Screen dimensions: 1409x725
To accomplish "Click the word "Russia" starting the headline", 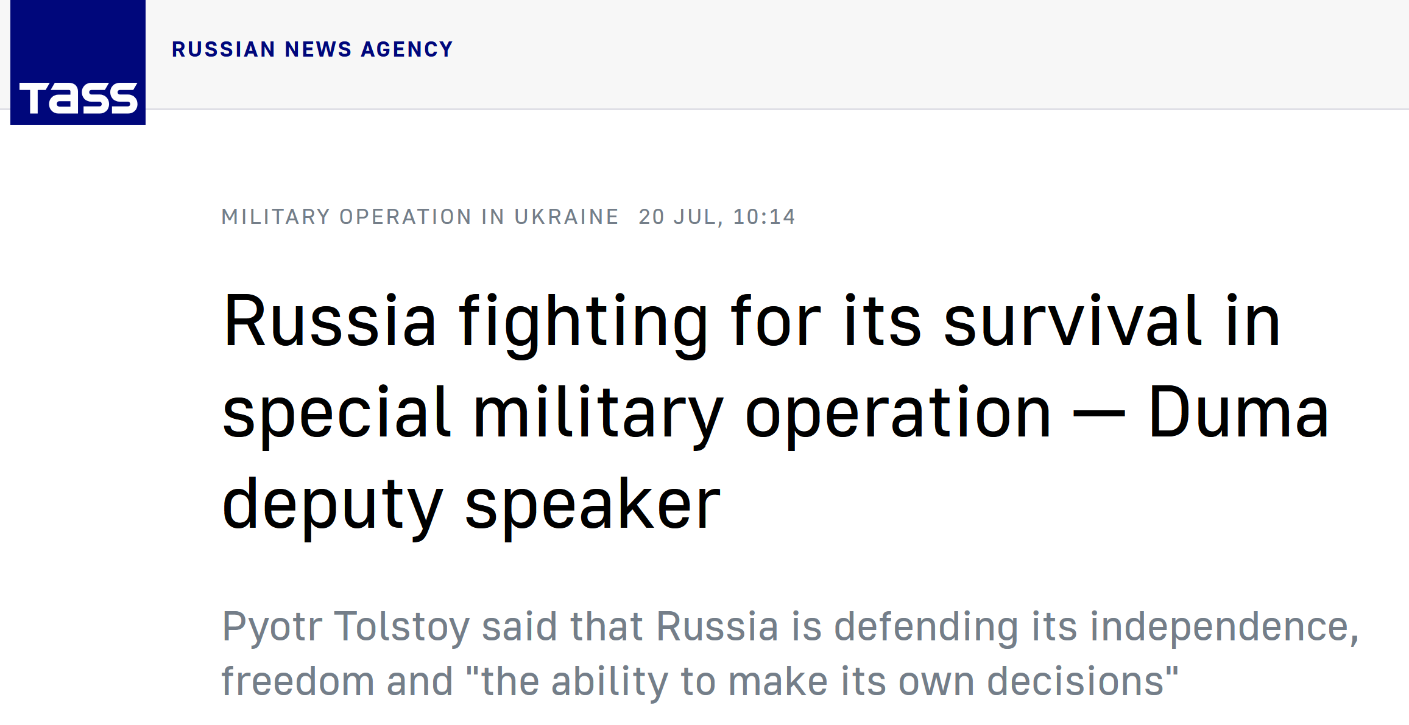I will pos(330,321).
